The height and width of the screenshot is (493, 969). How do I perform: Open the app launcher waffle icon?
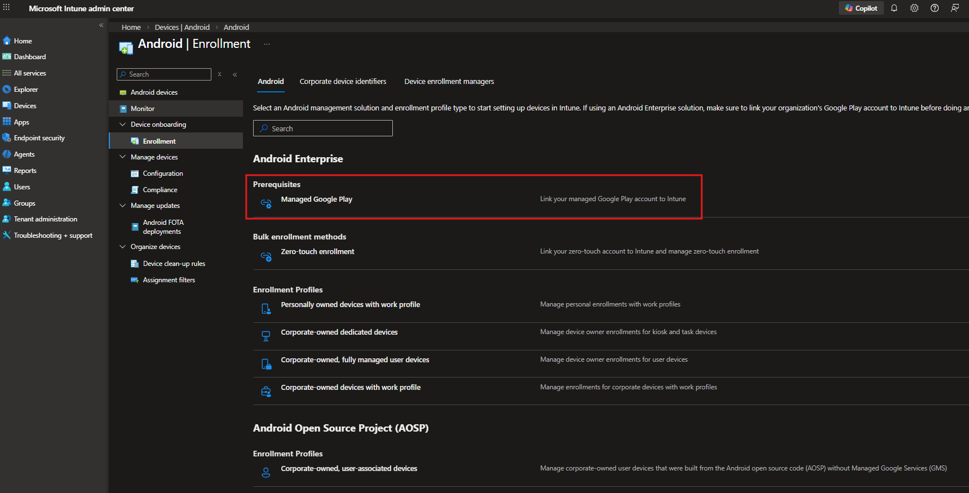[x=6, y=7]
